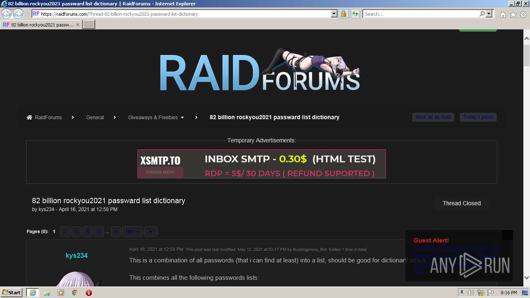
Task: Click 'Today's posts' button
Action: click(x=478, y=117)
